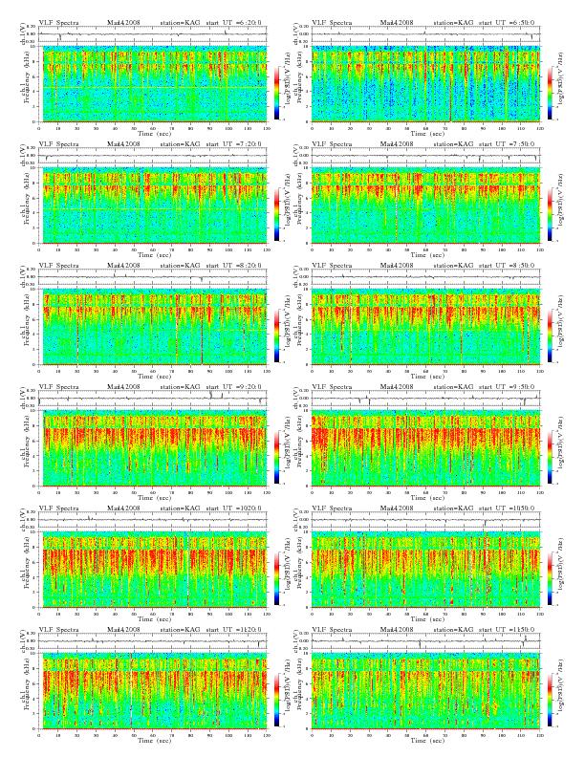Select the spectrogram starting UT 8:50:0
This screenshot has width=585, height=757.
(425, 327)
